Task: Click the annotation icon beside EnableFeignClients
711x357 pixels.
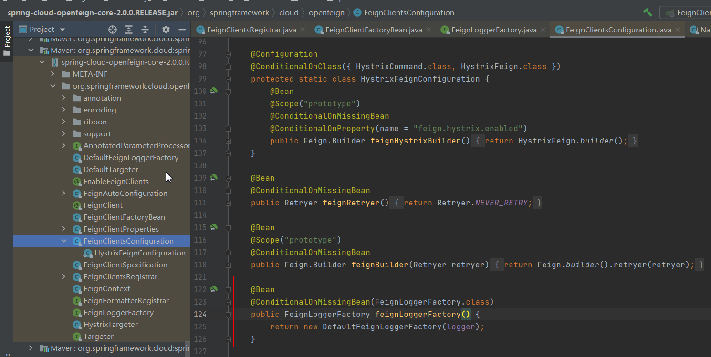Action: tap(76, 182)
